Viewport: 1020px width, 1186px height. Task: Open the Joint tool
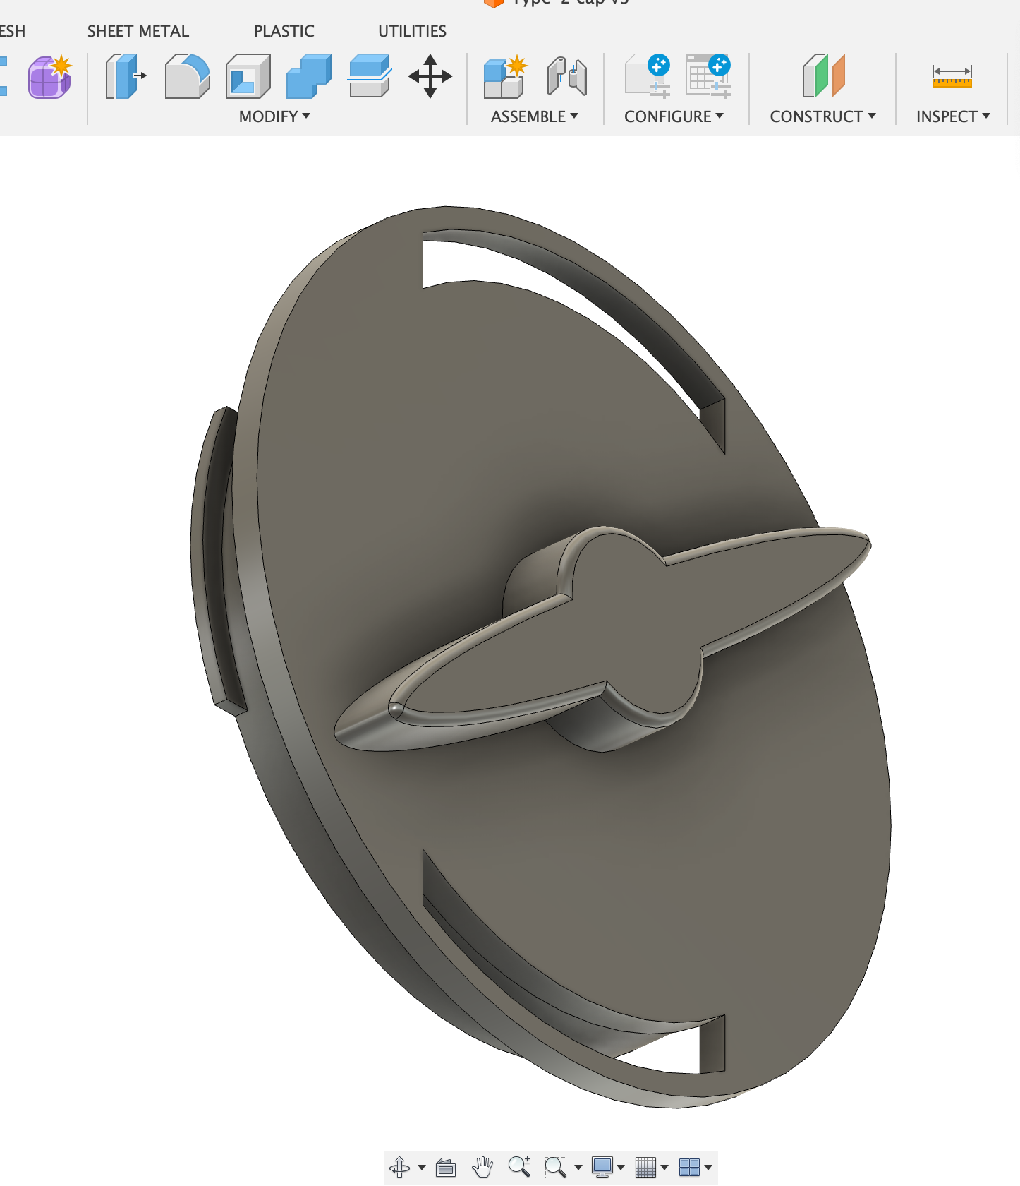tap(566, 77)
